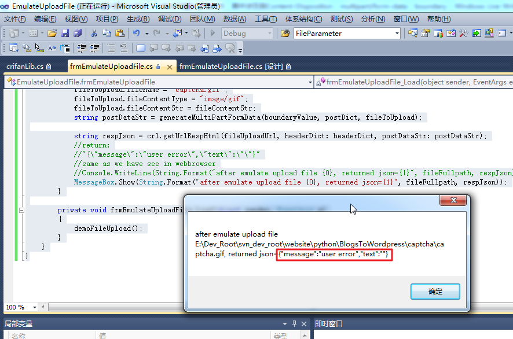Expand the text editor toolbar overflow options
Image resolution: width=513 pixels, height=339 pixels.
[x=240, y=49]
